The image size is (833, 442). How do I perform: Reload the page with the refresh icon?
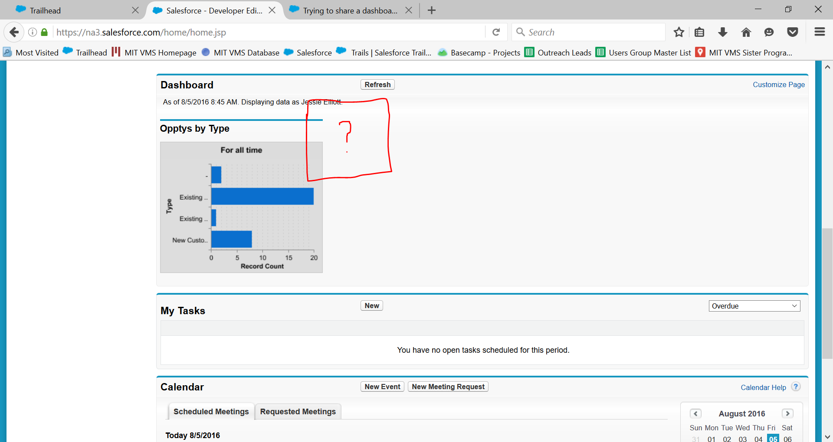pos(496,32)
